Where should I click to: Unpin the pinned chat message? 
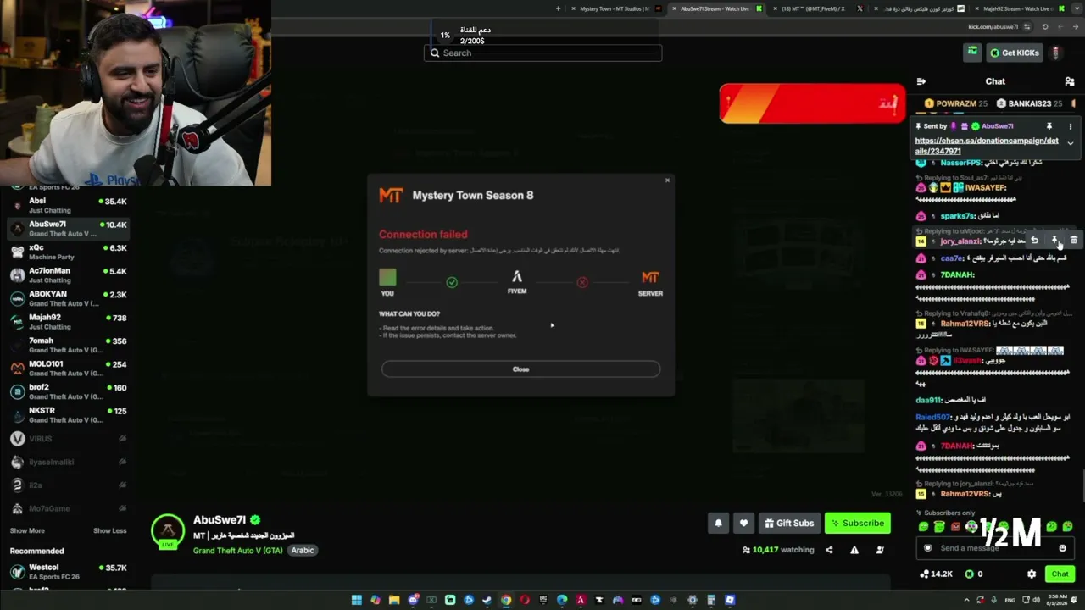1049,126
